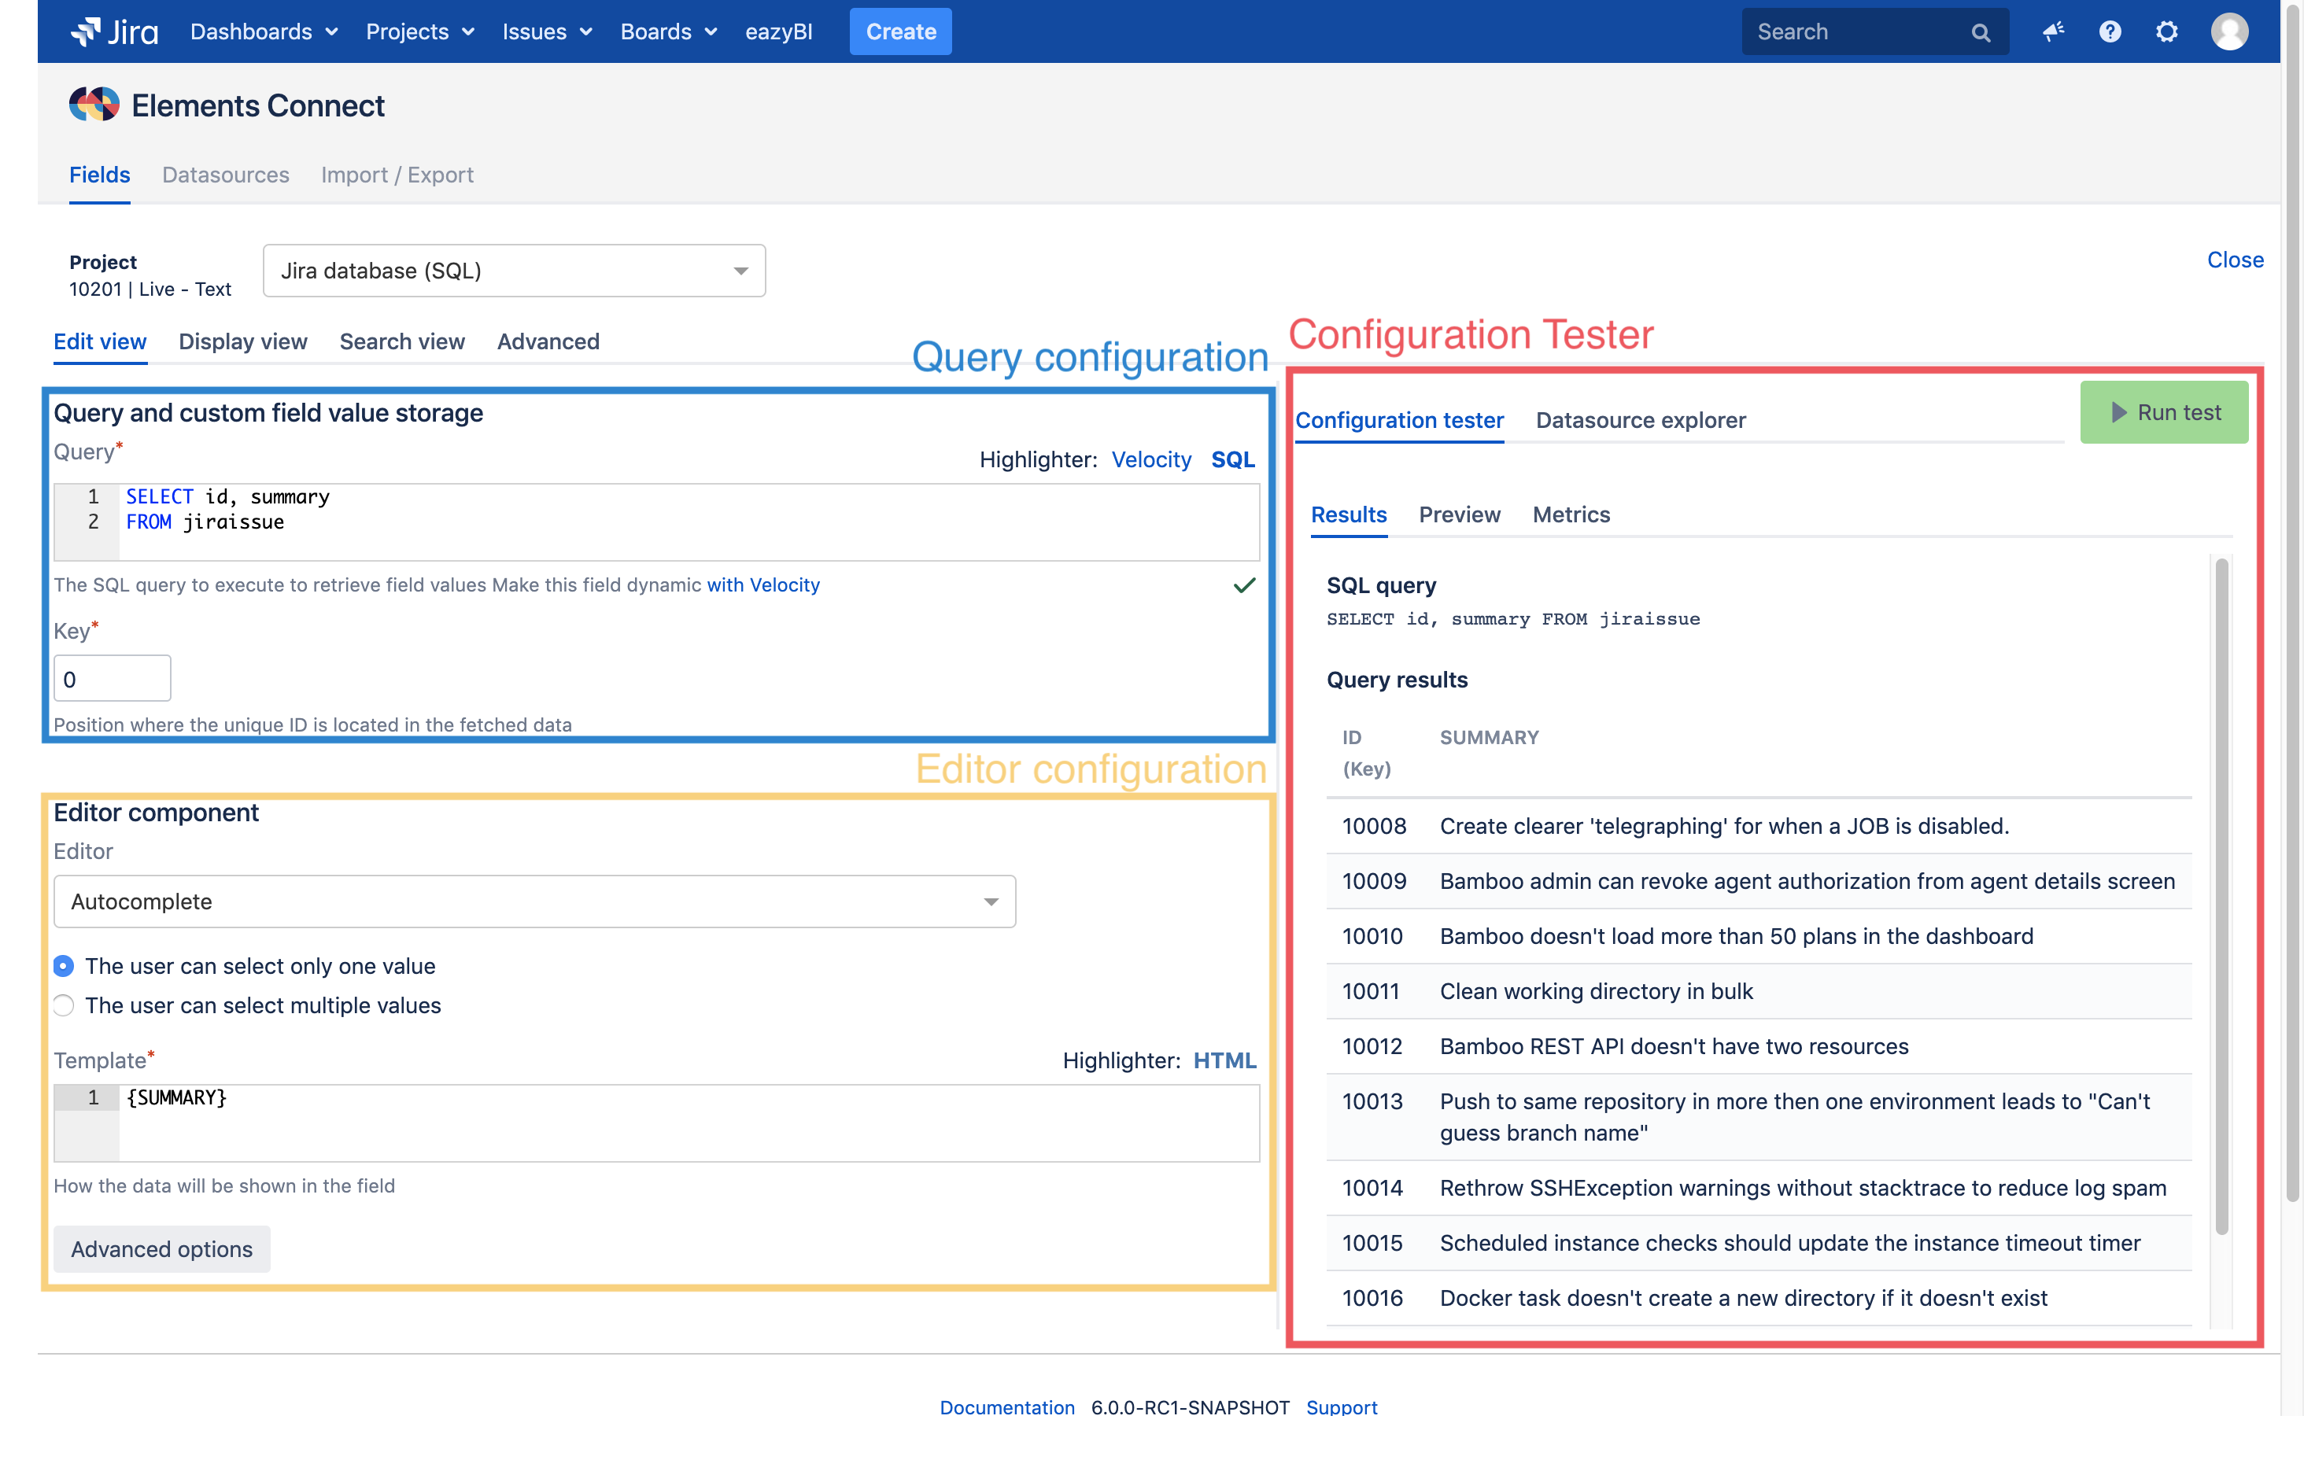Expand the Dashboards menu

(263, 31)
